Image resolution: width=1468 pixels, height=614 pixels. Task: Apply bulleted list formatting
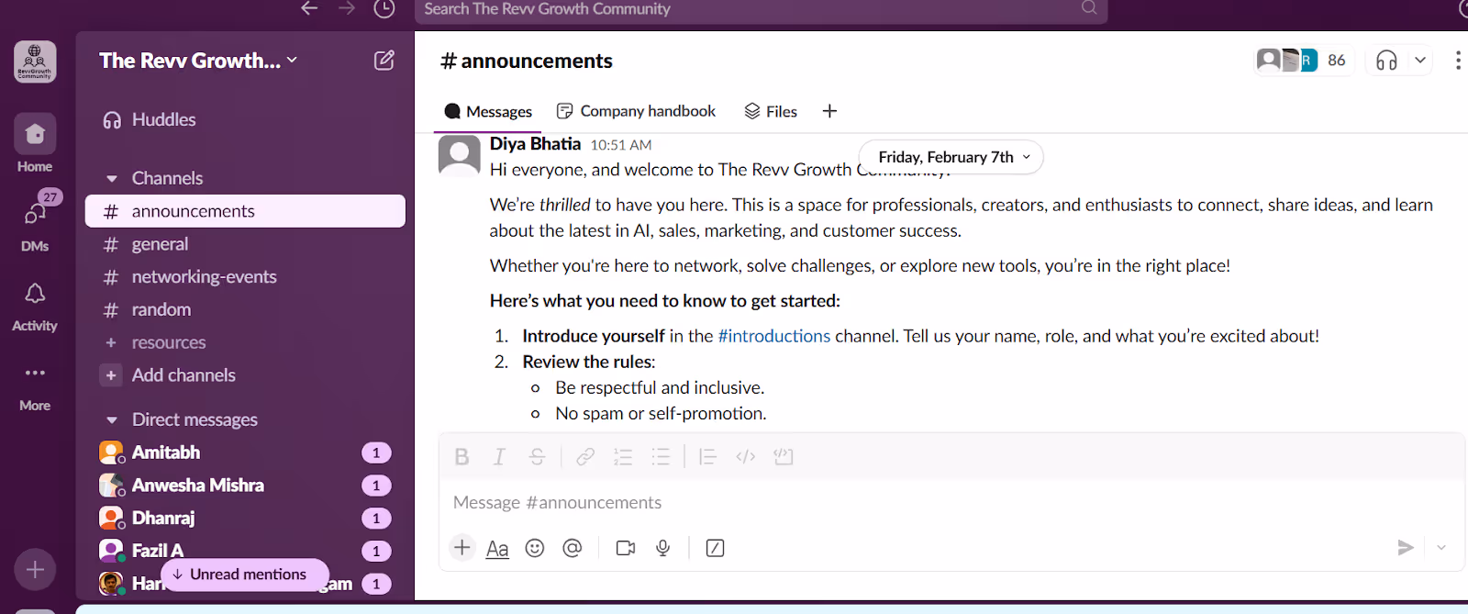661,457
